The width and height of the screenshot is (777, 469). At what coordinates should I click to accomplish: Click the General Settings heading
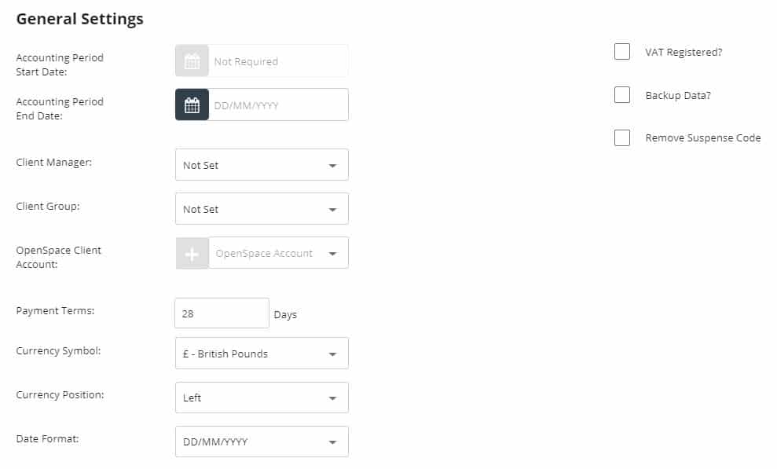[x=80, y=20]
